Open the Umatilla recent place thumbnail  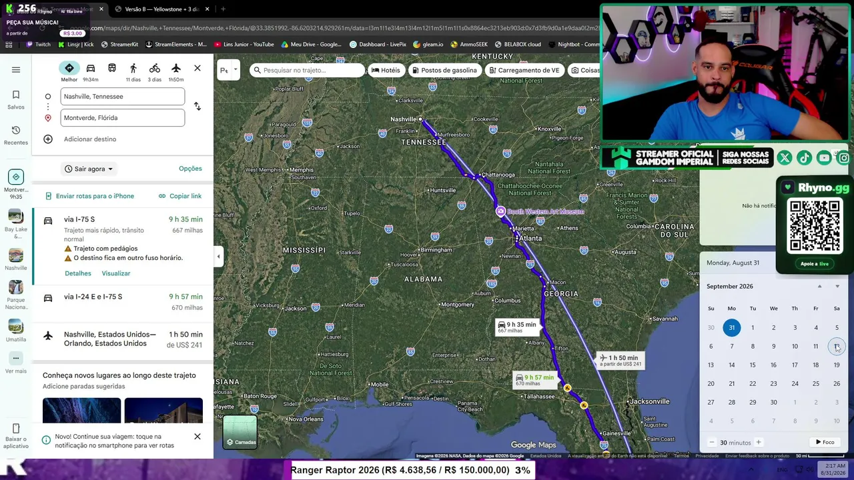pos(16,327)
